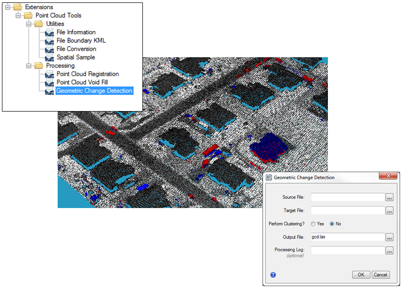403x290 pixels.
Task: Click the Point Cloud Tools folder icon
Action: [x=28, y=15]
